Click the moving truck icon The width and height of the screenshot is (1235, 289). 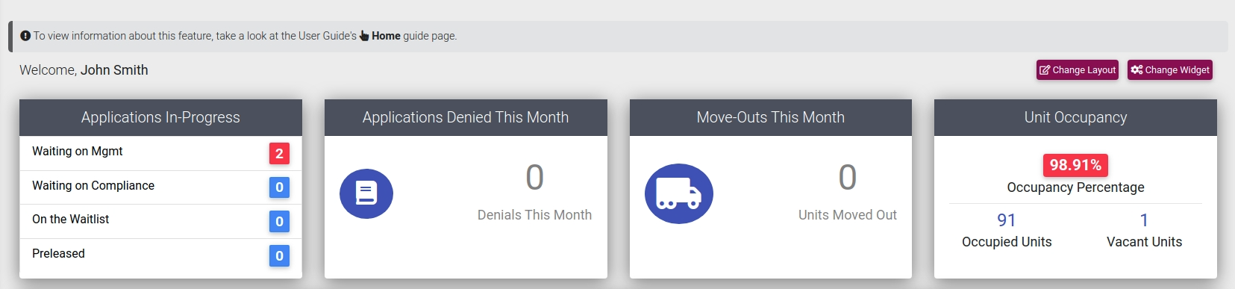679,193
